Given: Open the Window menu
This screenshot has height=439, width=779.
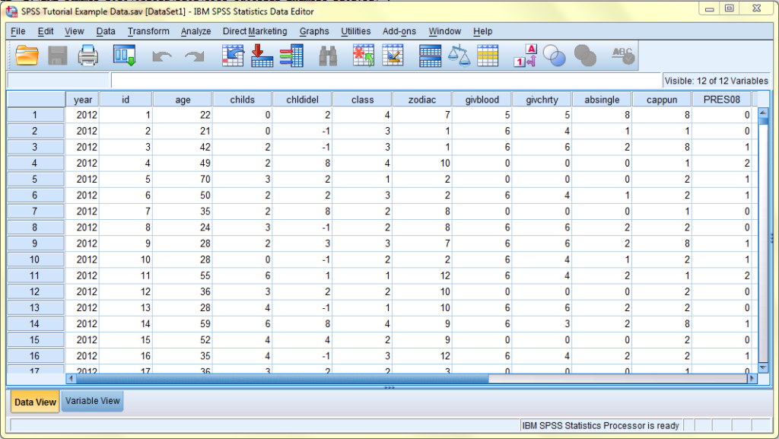Looking at the screenshot, I should 444,31.
